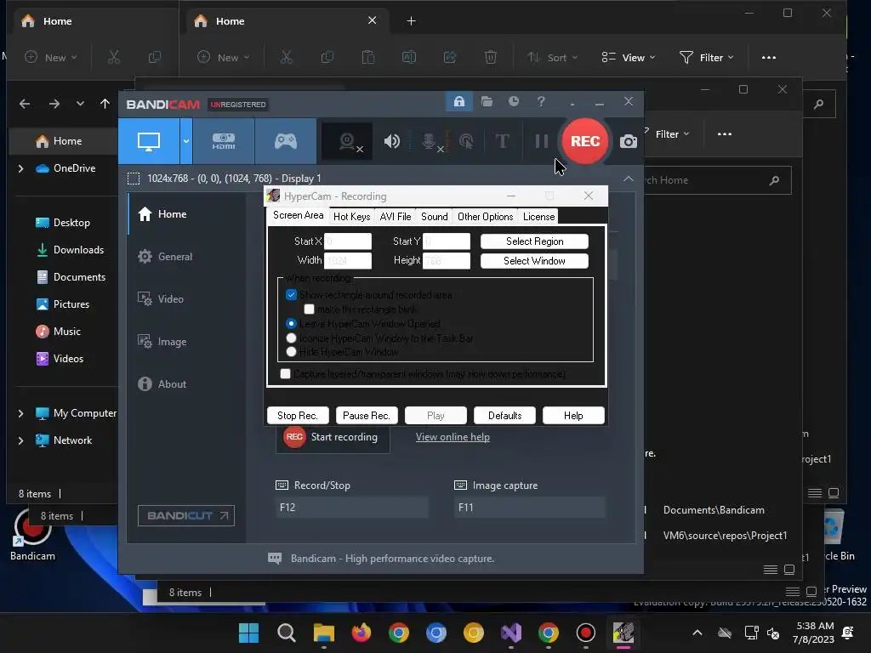Click the Bandicam lock icon
This screenshot has width=871, height=653.
pyautogui.click(x=458, y=102)
